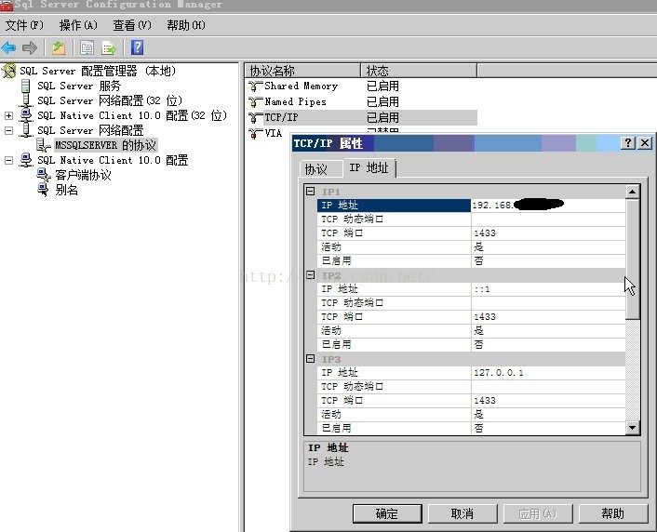The width and height of the screenshot is (657, 532).
Task: Click the scroll up arrow in property list
Action: [x=632, y=192]
